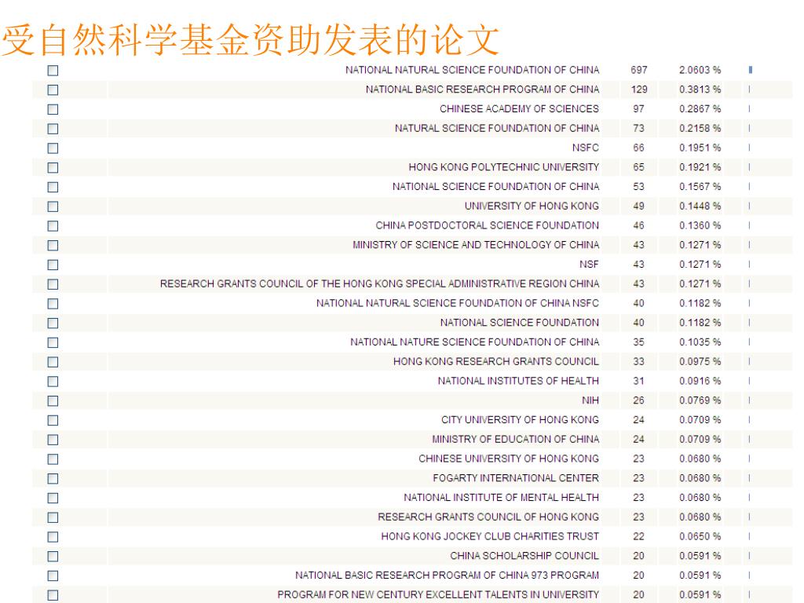Tick National Institutes of Health checkbox
The height and width of the screenshot is (603, 804).
point(53,382)
